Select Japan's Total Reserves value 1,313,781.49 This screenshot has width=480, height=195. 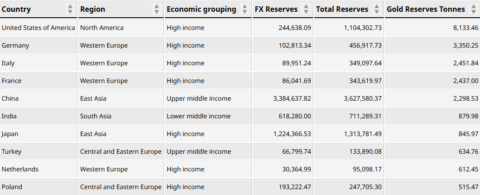[x=356, y=134]
